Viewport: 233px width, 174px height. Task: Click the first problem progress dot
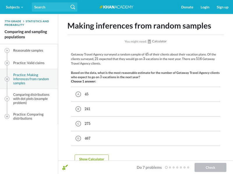pos(166,167)
